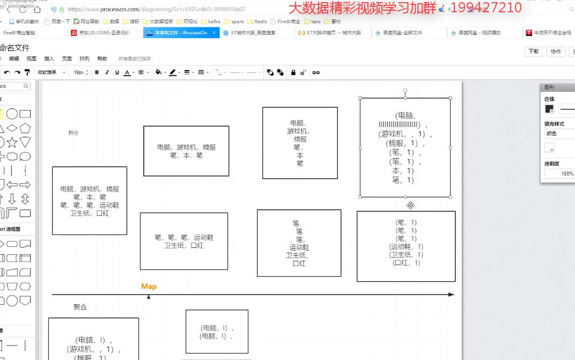Select the bold formatting icon
Screen dimensions: 575x360
(97, 72)
